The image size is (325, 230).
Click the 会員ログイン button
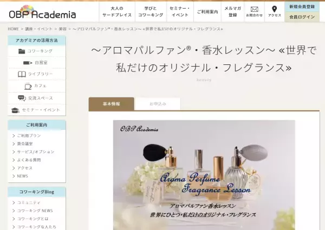coord(302,17)
